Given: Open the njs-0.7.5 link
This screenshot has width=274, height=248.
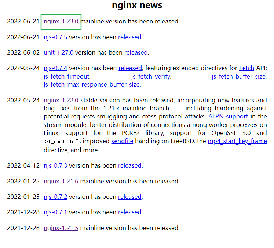Looking at the screenshot, I should 55,37.
